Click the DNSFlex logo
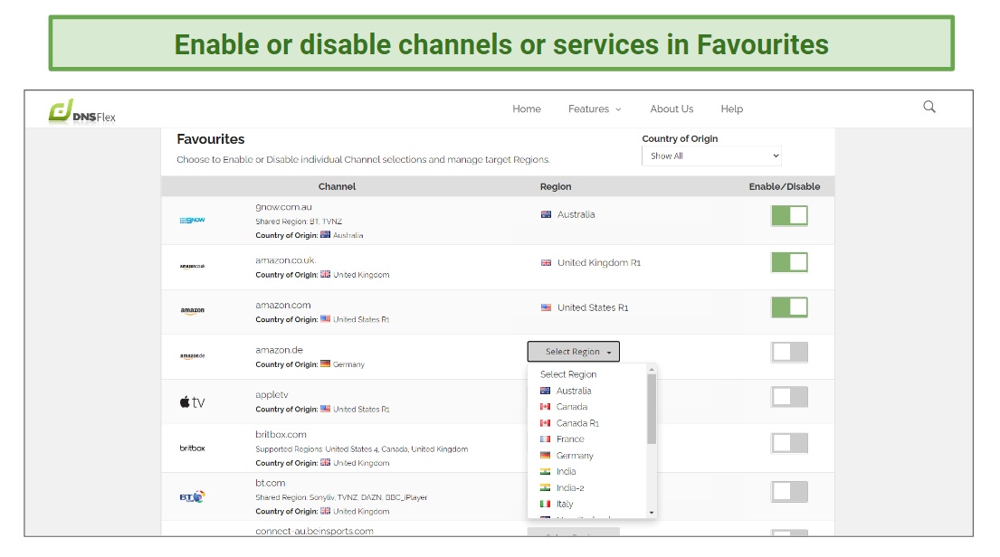Image resolution: width=1000 pixels, height=557 pixels. pos(82,111)
